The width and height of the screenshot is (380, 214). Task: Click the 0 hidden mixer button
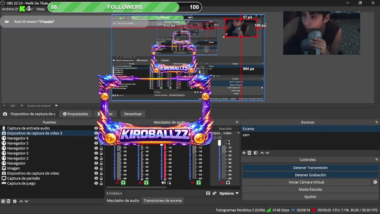[x=114, y=193]
